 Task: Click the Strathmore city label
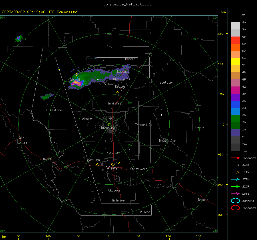click(x=139, y=169)
